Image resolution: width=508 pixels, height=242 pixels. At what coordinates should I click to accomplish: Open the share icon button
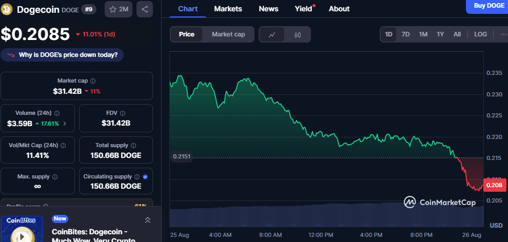[x=145, y=9]
